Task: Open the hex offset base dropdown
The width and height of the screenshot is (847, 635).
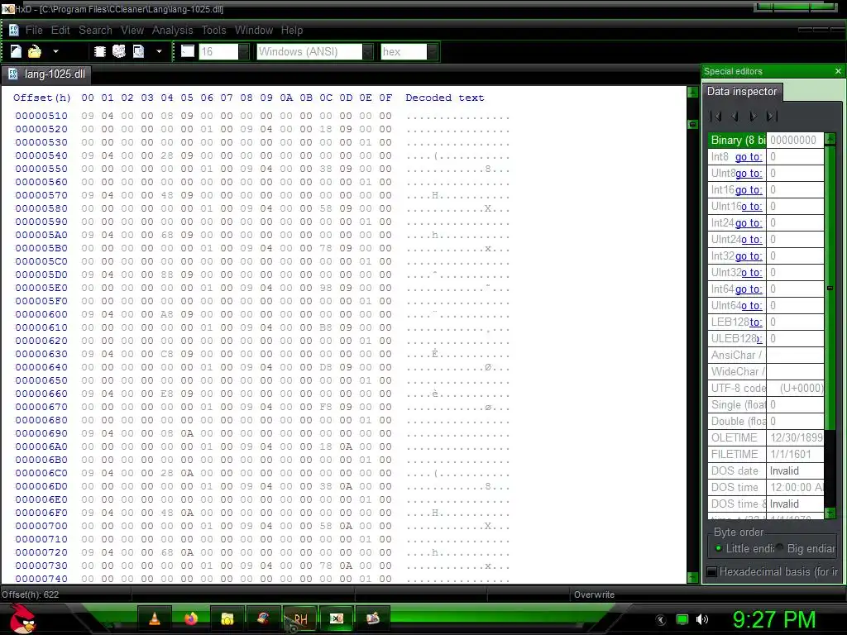Action: pyautogui.click(x=432, y=51)
